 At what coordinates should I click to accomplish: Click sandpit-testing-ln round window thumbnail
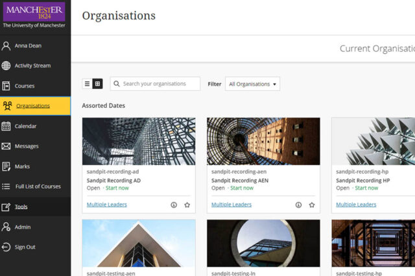click(264, 243)
